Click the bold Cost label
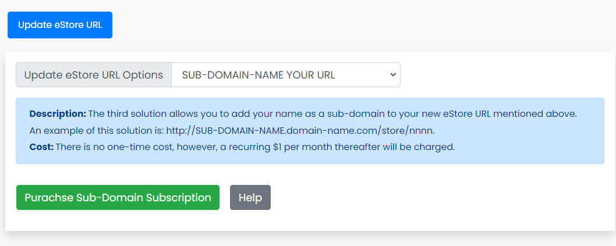 [x=41, y=147]
